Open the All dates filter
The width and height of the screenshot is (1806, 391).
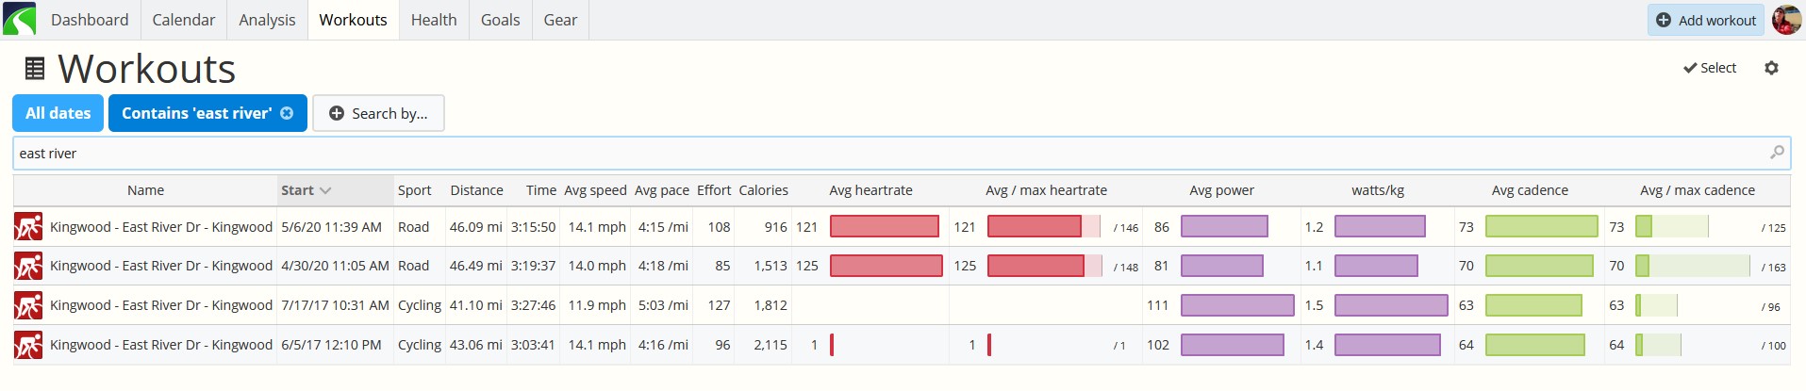click(58, 113)
